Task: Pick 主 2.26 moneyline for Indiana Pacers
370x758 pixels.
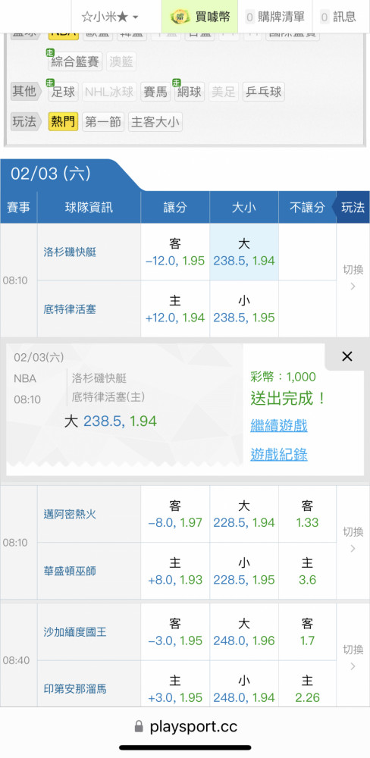Action: [x=307, y=689]
